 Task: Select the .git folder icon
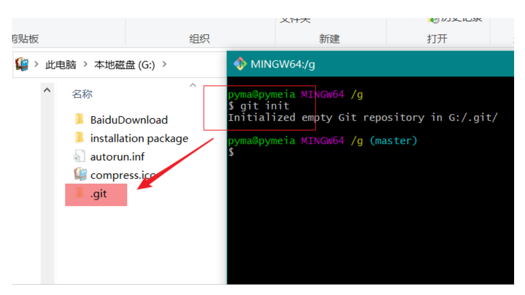tap(80, 193)
